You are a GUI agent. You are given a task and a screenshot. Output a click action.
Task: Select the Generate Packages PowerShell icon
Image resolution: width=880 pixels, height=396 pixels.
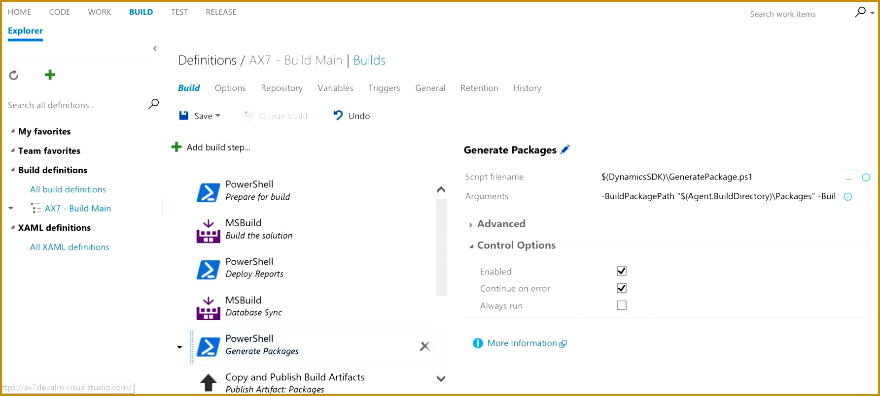pyautogui.click(x=208, y=347)
